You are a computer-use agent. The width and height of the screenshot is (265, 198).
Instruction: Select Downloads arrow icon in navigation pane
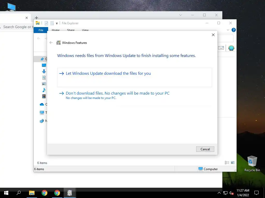coord(44,71)
